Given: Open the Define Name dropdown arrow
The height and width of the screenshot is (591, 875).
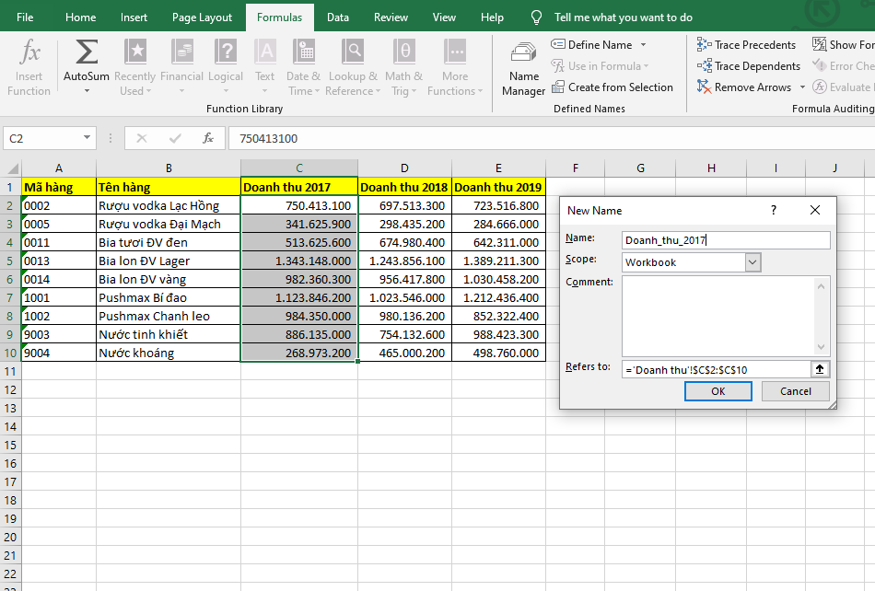Looking at the screenshot, I should (x=643, y=45).
